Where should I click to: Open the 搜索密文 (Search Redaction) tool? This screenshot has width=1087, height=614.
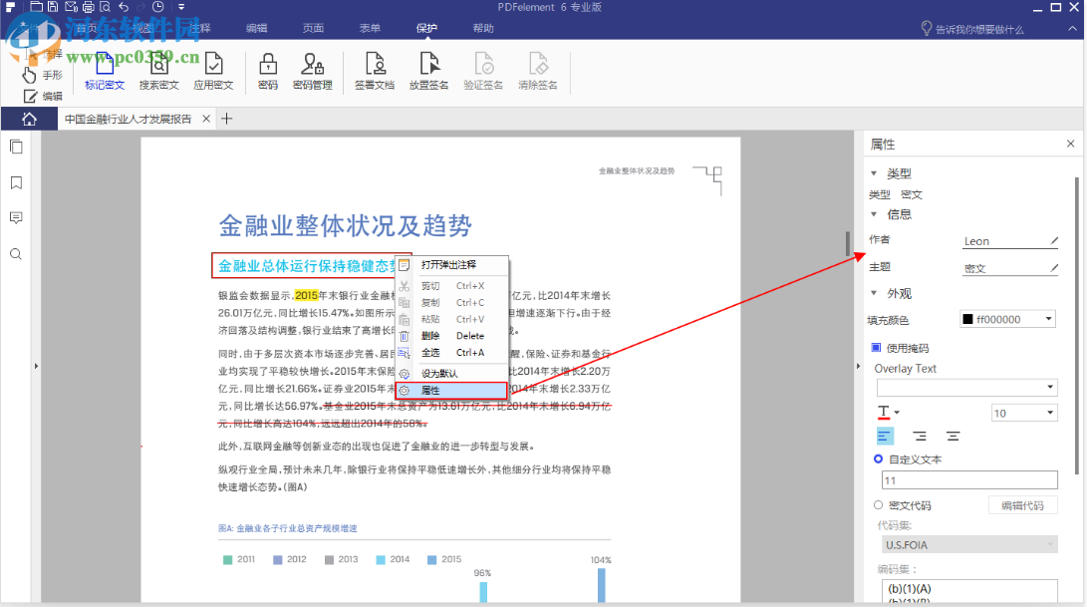pyautogui.click(x=158, y=71)
